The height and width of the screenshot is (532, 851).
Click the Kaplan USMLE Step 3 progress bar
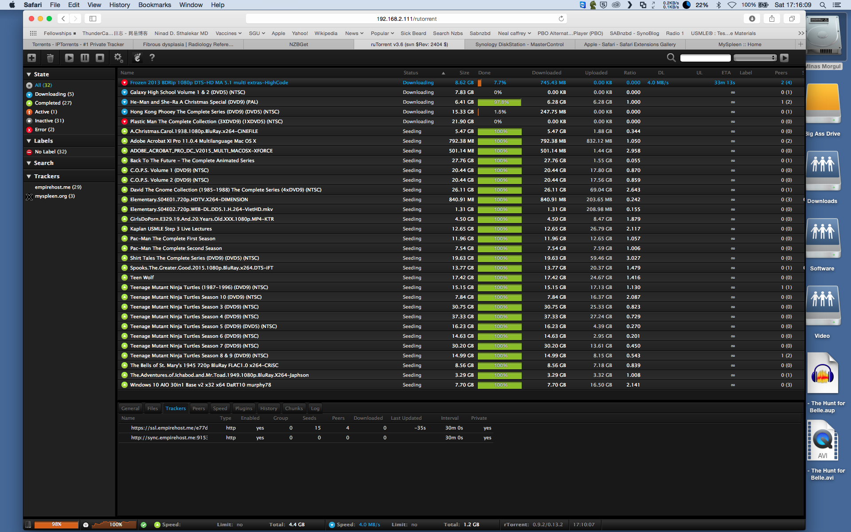pyautogui.click(x=500, y=229)
